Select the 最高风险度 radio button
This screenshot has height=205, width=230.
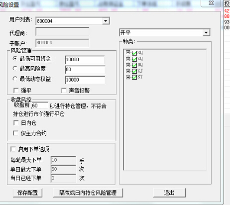15,68
